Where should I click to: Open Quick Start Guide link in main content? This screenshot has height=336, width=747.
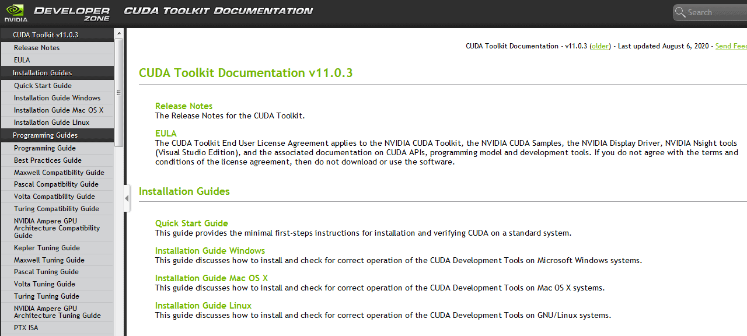[x=191, y=223]
